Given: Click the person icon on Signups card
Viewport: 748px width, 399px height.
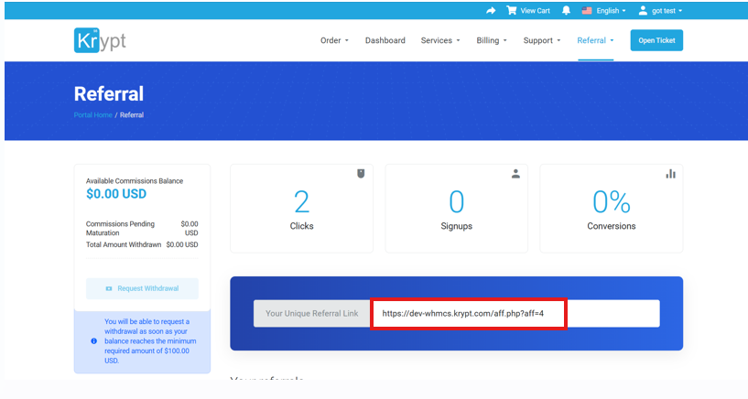Looking at the screenshot, I should [x=515, y=173].
